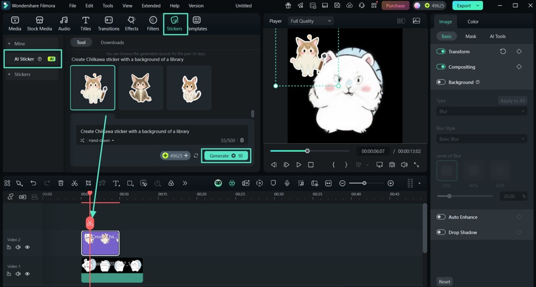Open the Media library tab
The height and width of the screenshot is (287, 536).
pos(15,24)
